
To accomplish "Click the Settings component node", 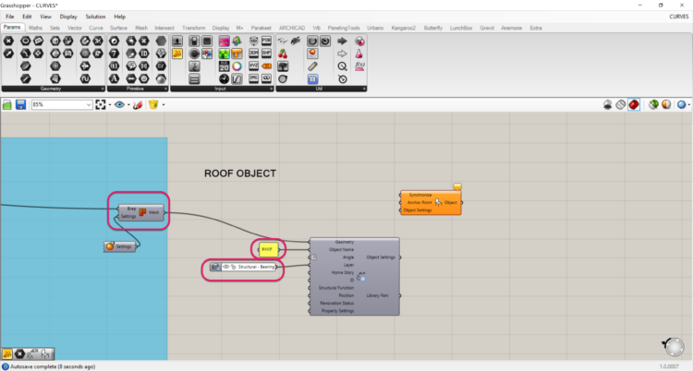I will [x=121, y=246].
